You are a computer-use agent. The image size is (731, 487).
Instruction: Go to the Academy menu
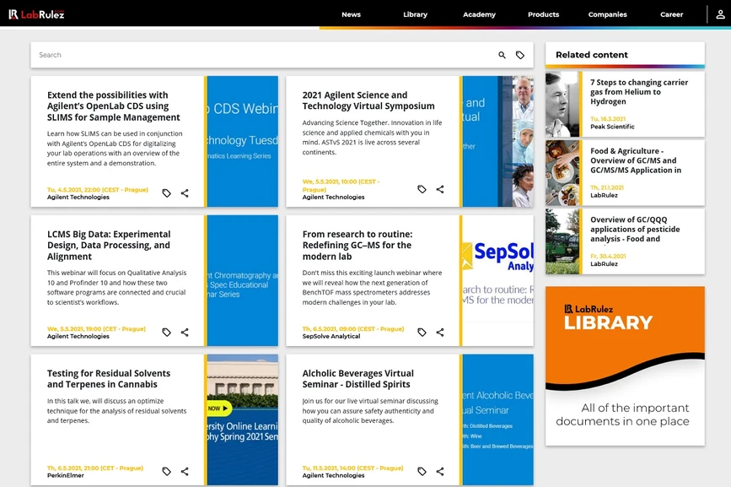pyautogui.click(x=479, y=14)
